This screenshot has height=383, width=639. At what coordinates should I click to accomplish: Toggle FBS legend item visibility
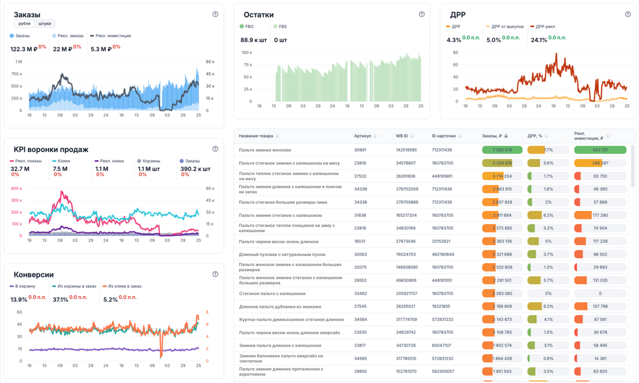pyautogui.click(x=280, y=27)
